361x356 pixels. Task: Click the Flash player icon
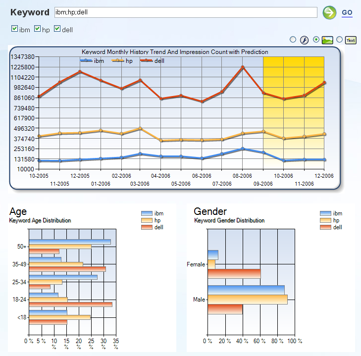(304, 40)
